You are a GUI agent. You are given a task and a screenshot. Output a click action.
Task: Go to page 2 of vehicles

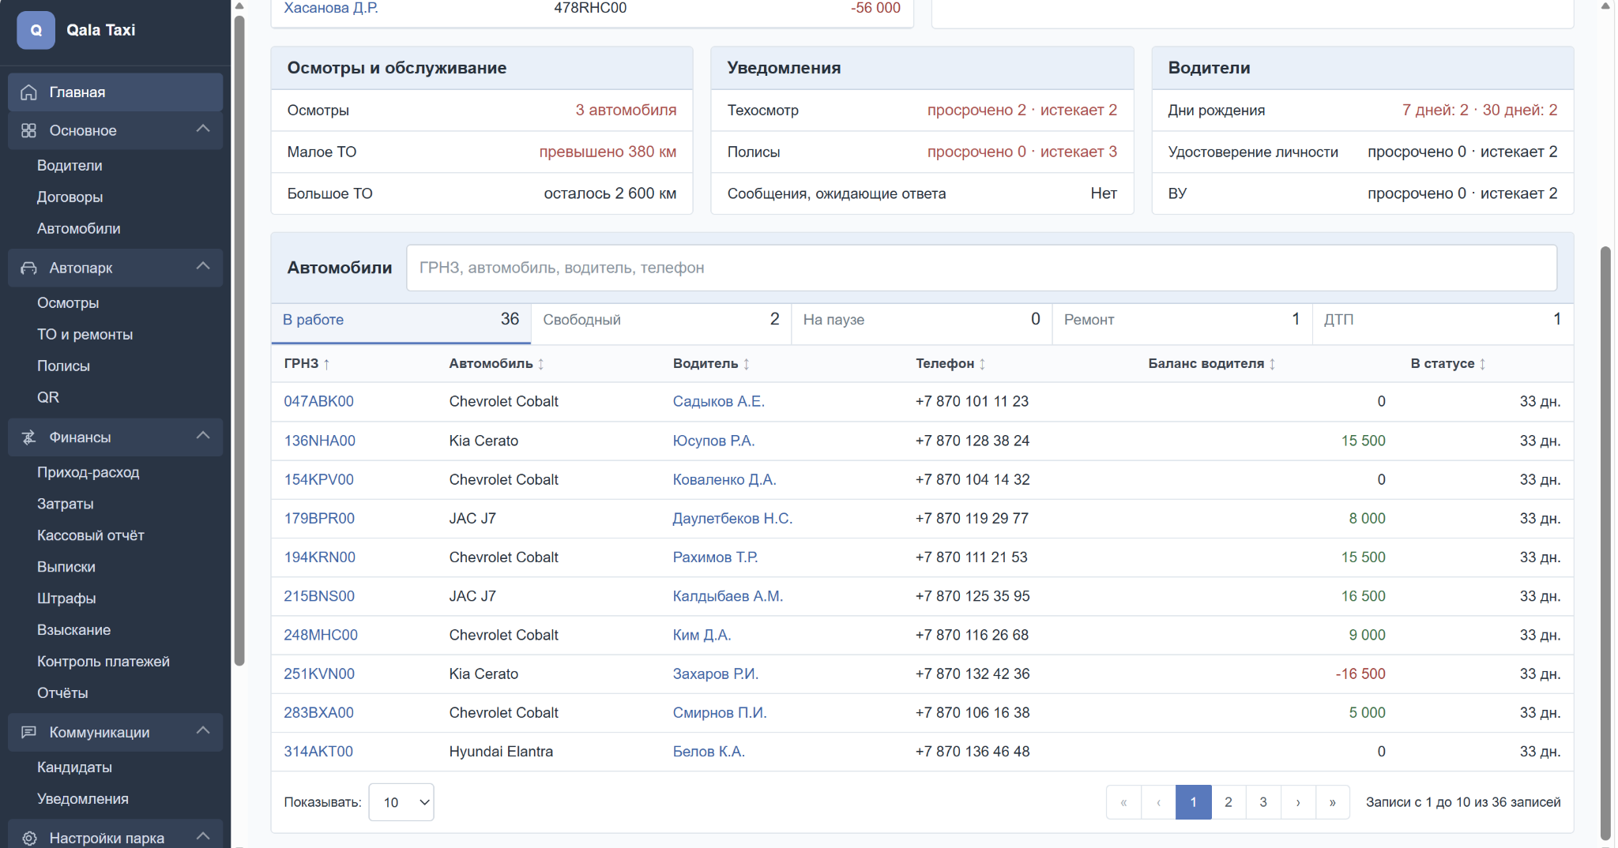pos(1229,802)
